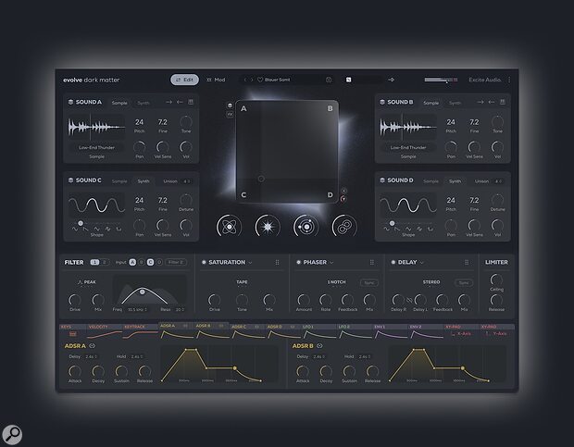The height and width of the screenshot is (447, 574).
Task: Toggle Delay effect power dot
Action: [x=393, y=262]
